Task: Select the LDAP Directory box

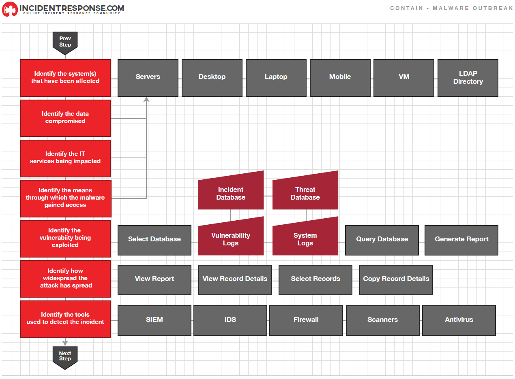Action: pyautogui.click(x=468, y=78)
